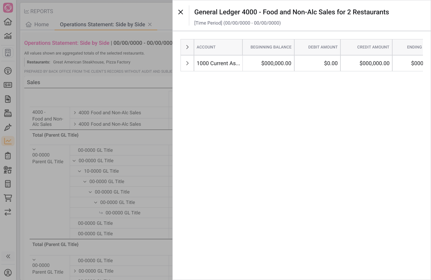
Task: Sort by the Beginning Balance column header
Action: (x=268, y=47)
